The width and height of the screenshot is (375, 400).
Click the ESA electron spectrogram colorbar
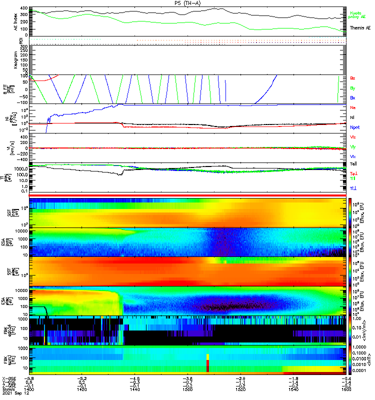pos(350,301)
